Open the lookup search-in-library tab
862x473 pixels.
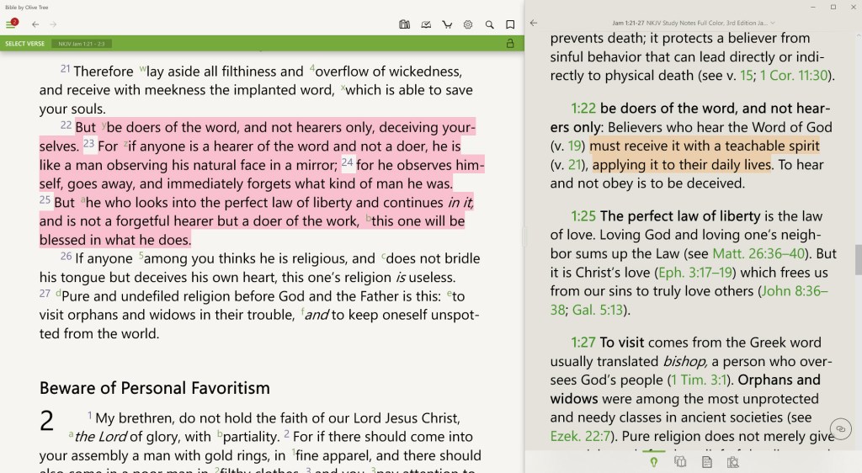732,462
